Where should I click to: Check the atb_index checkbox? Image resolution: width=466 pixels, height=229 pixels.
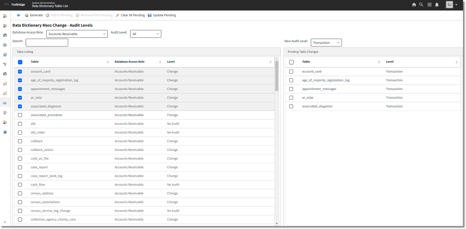(20, 133)
